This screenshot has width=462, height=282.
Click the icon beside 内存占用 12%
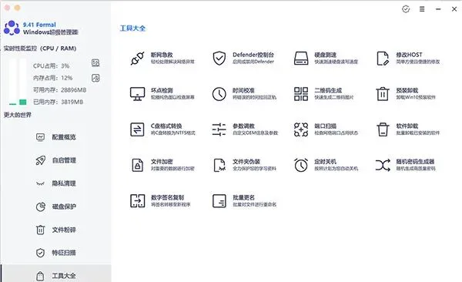coord(95,78)
